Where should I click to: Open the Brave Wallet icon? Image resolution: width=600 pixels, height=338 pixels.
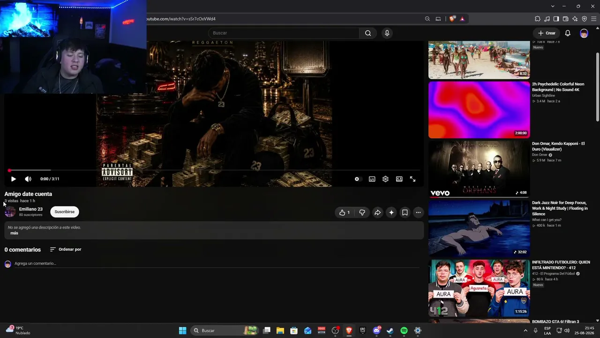565,19
